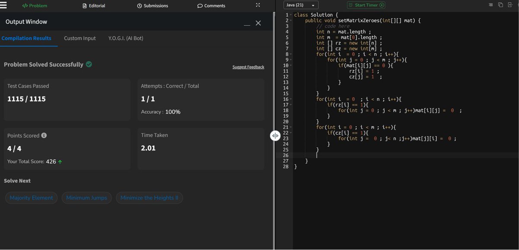Open the Editorial tab
Image resolution: width=519 pixels, height=250 pixels.
pyautogui.click(x=94, y=6)
